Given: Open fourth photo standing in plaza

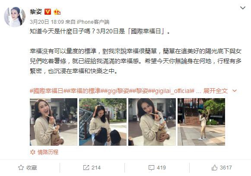Looking at the screenshot, I should (201, 122).
